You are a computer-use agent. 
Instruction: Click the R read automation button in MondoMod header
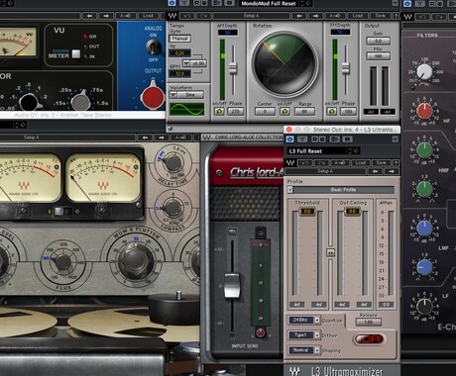coord(197,3)
